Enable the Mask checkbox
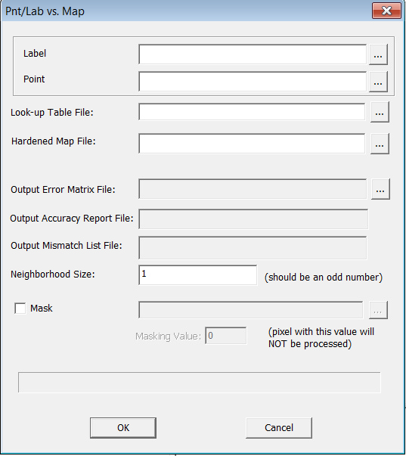The height and width of the screenshot is (456, 406). (20, 309)
